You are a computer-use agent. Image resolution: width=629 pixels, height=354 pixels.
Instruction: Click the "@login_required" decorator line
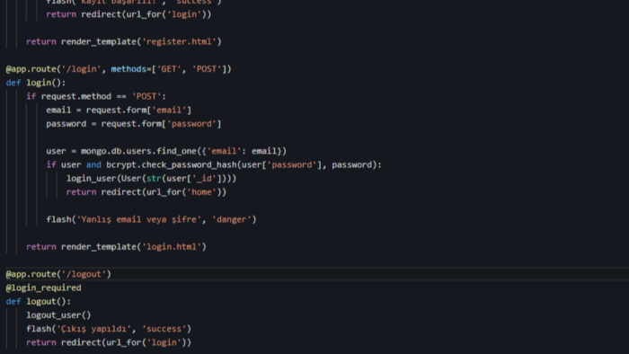(x=43, y=288)
